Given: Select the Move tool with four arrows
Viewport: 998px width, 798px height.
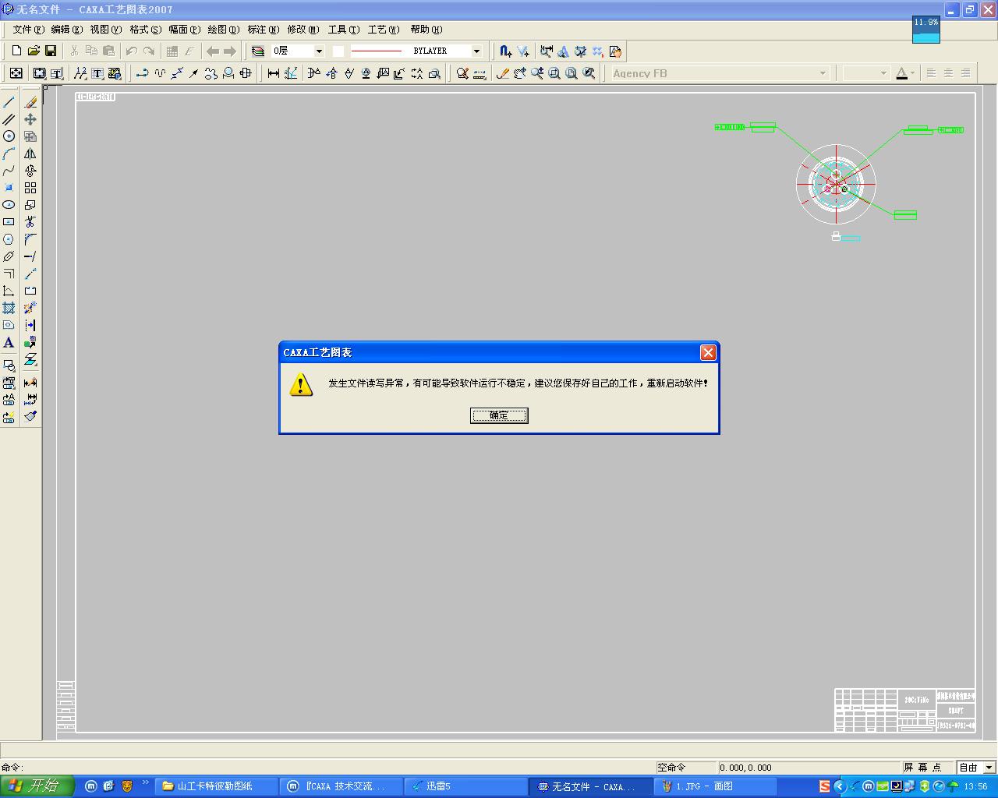Looking at the screenshot, I should click(30, 119).
